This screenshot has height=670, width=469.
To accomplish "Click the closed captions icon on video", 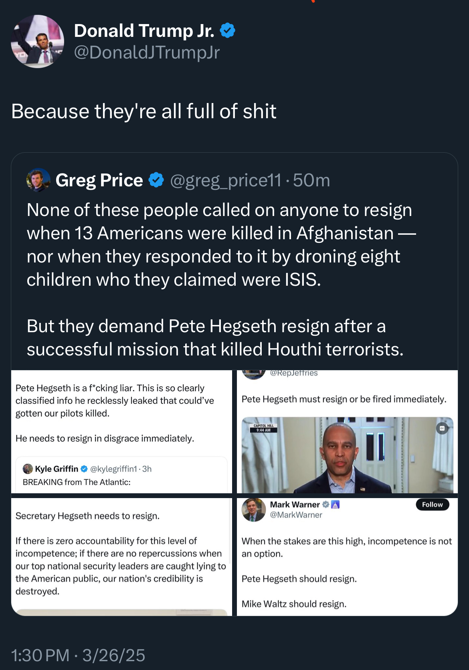I will [x=442, y=428].
